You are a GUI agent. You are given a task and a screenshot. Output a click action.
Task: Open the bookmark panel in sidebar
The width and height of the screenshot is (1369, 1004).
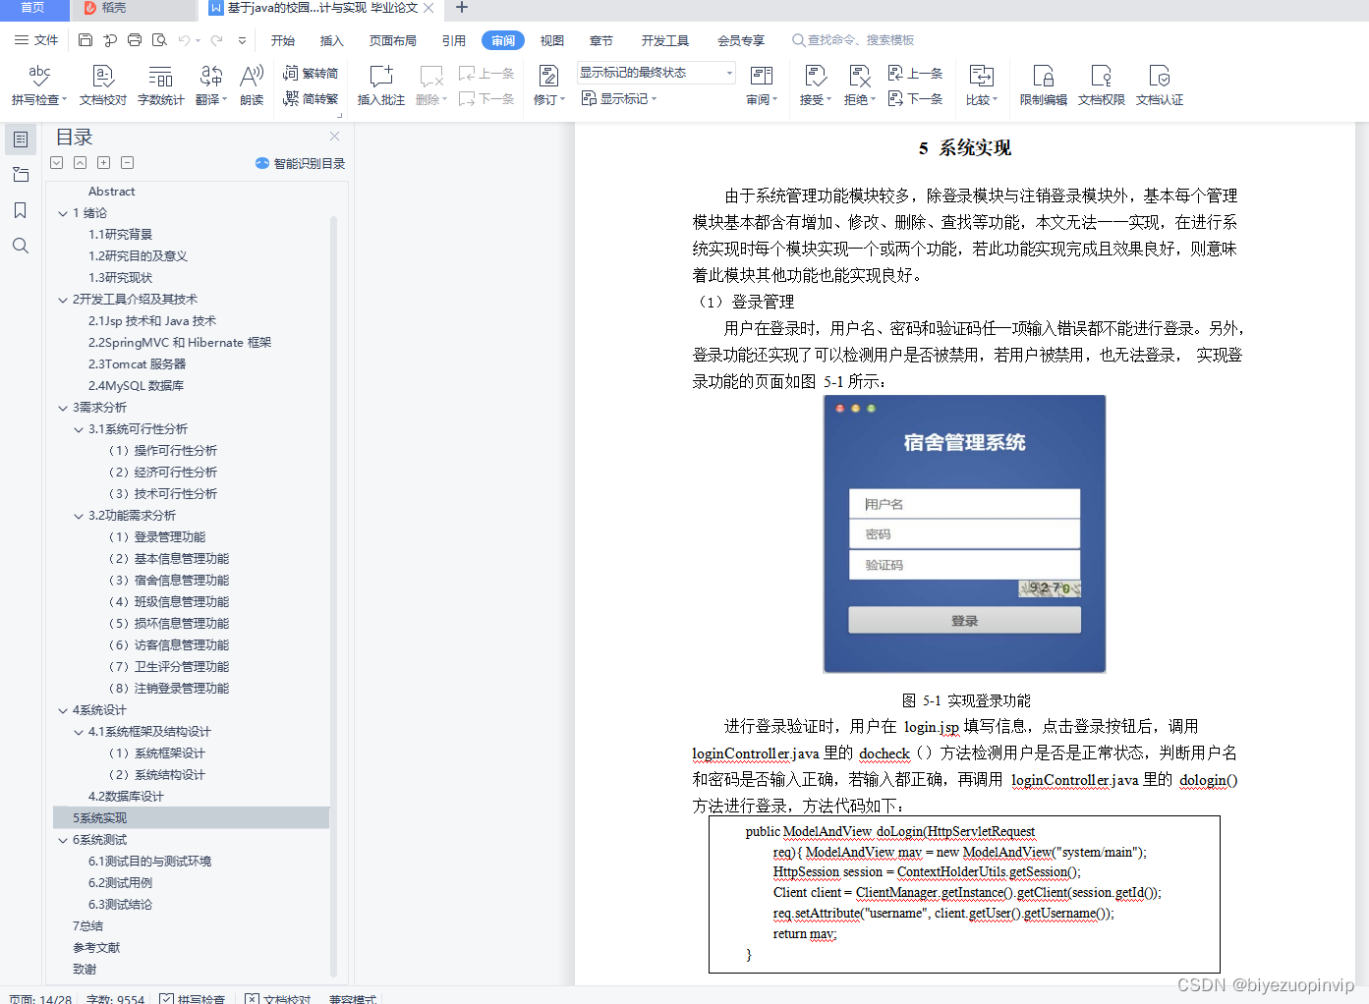[x=21, y=209]
